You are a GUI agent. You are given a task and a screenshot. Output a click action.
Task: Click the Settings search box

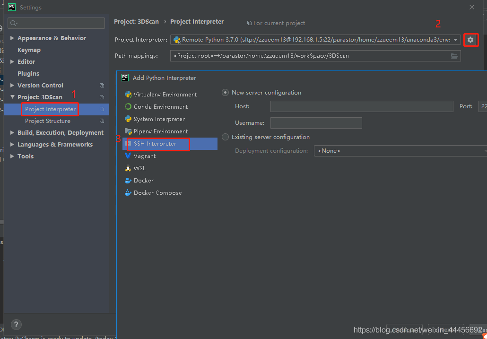tap(56, 23)
